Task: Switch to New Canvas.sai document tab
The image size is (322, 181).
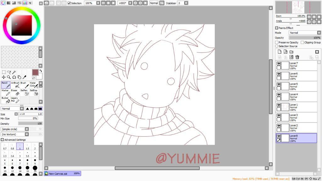Action: [x=63, y=173]
